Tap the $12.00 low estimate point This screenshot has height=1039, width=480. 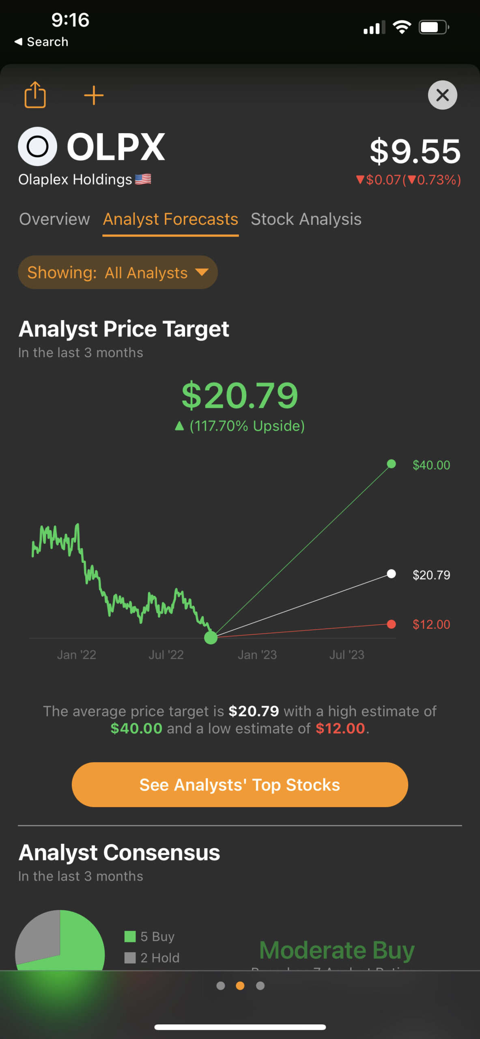(x=391, y=624)
